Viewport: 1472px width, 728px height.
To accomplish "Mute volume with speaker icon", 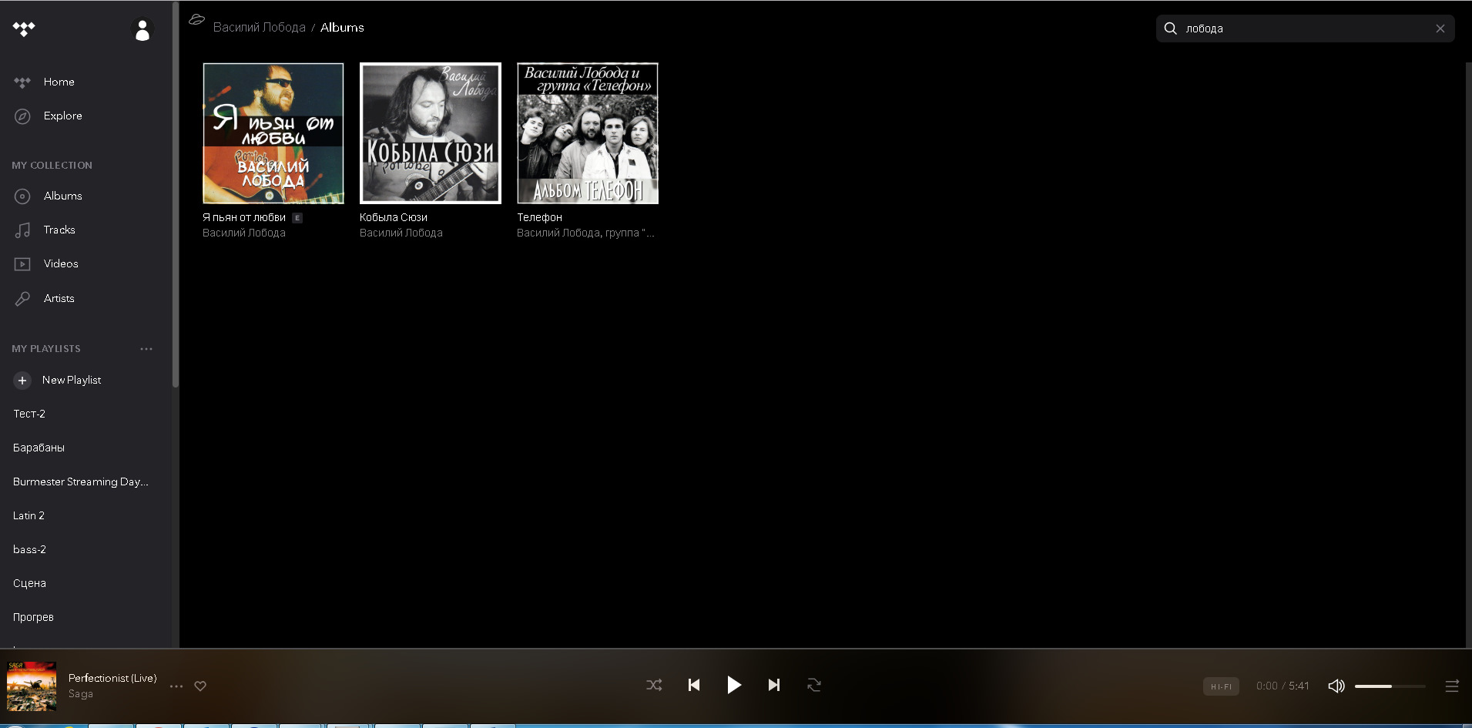I will [1336, 686].
